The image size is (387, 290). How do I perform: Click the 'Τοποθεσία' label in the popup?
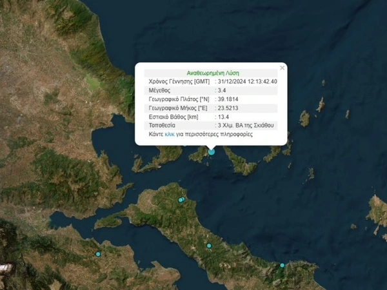tap(161, 127)
